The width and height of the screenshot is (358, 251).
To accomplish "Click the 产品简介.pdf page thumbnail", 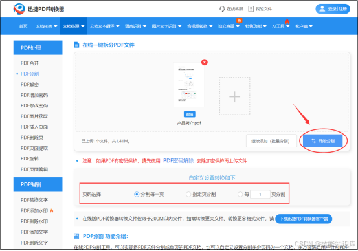I will (x=189, y=85).
